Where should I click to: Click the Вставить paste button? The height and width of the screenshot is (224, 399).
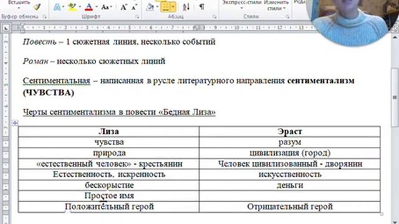tap(19, 2)
